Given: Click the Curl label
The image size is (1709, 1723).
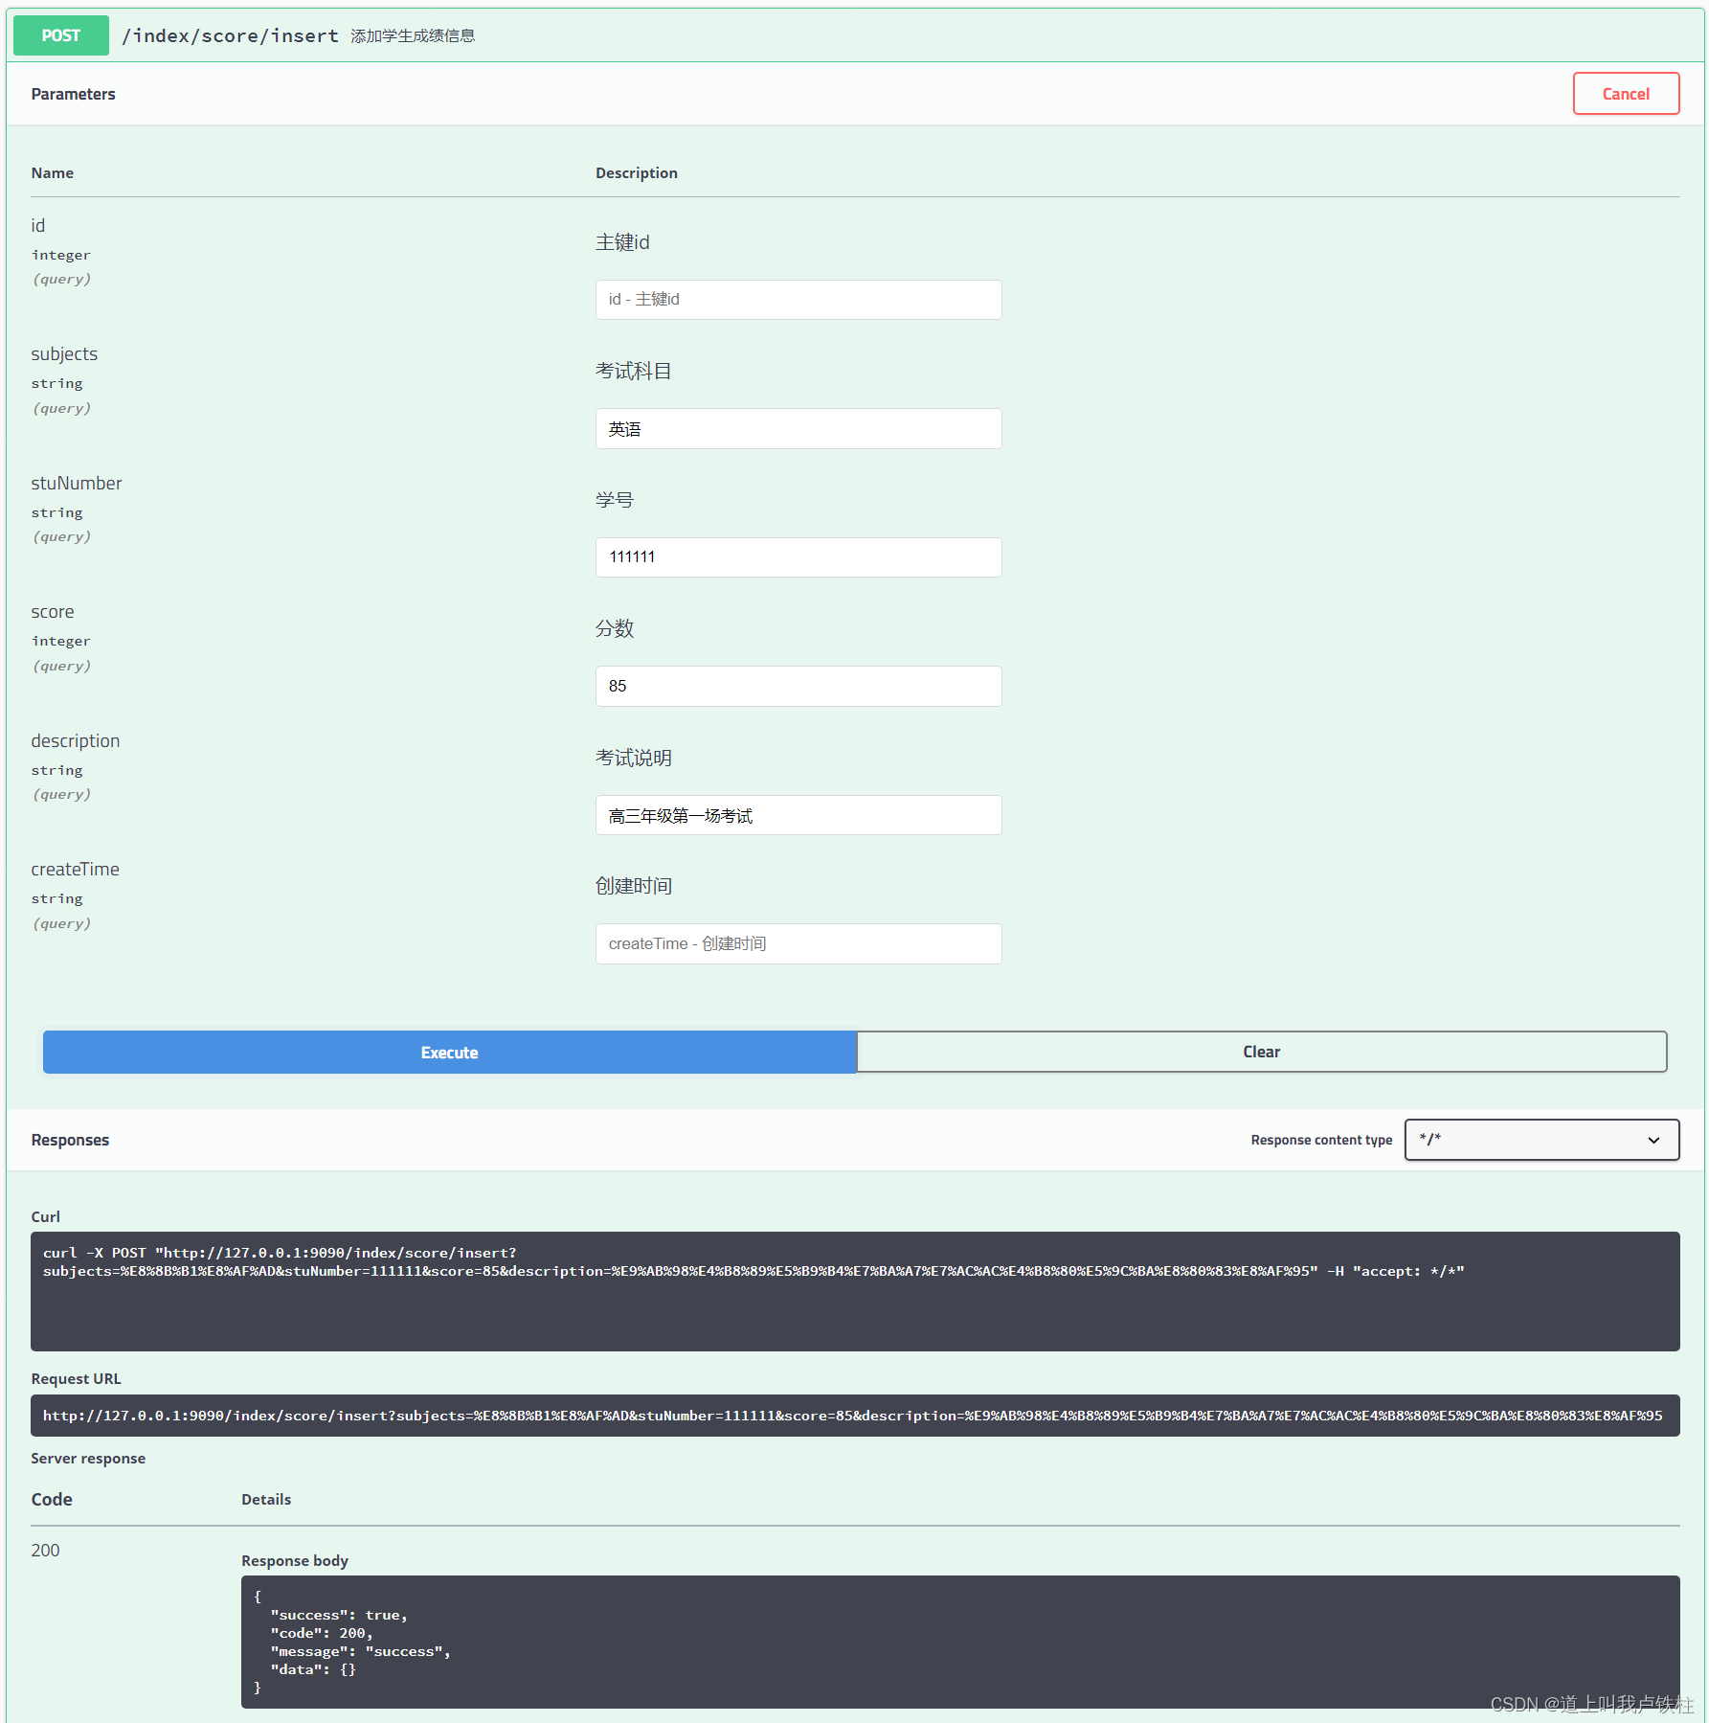Looking at the screenshot, I should 45,1217.
